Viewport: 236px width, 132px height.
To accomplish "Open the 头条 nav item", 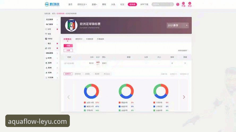I will coord(113,4).
